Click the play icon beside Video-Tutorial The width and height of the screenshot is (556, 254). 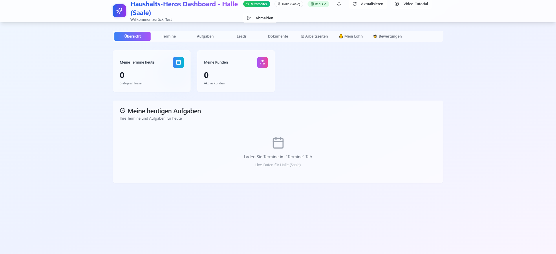tap(397, 4)
